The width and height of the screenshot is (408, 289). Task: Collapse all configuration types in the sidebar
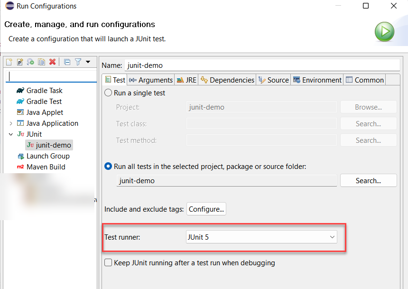66,62
